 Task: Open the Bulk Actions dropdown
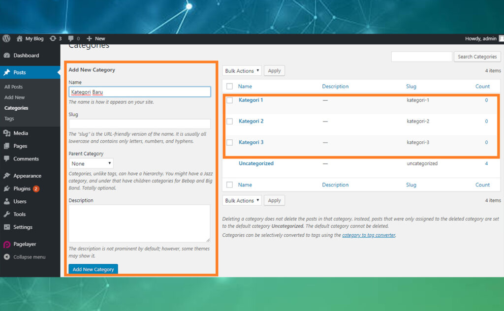pos(242,70)
